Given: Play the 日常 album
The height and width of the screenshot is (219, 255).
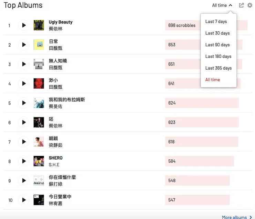Looking at the screenshot, I should [x=23, y=45].
